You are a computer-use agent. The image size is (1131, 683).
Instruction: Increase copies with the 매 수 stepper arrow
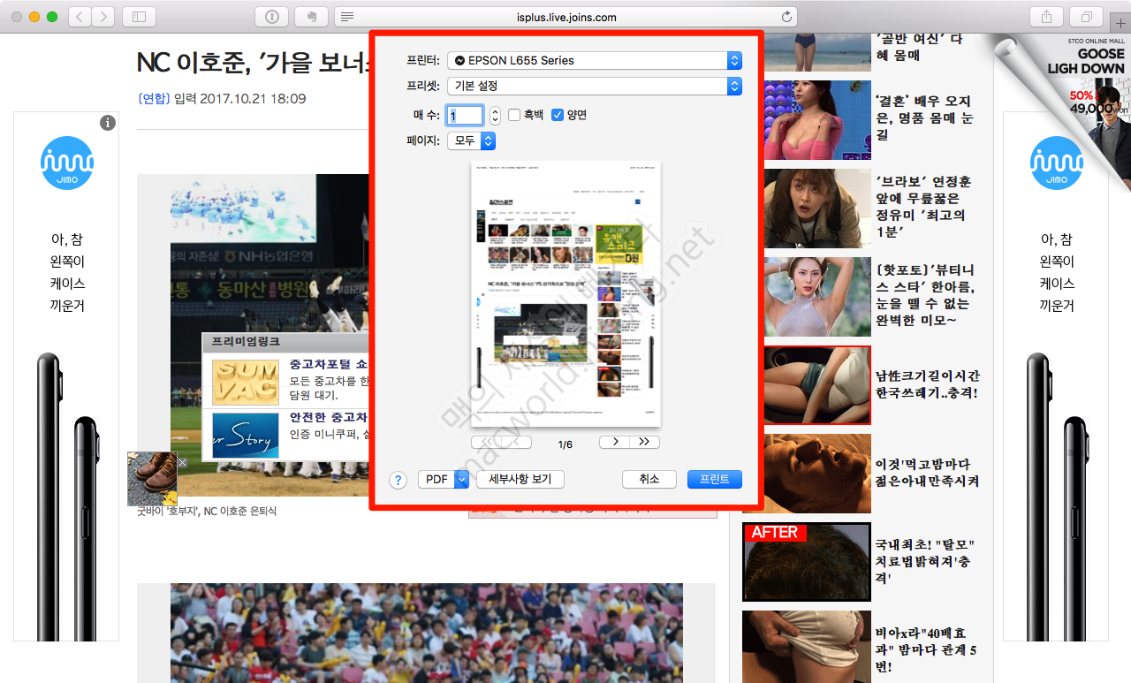494,110
